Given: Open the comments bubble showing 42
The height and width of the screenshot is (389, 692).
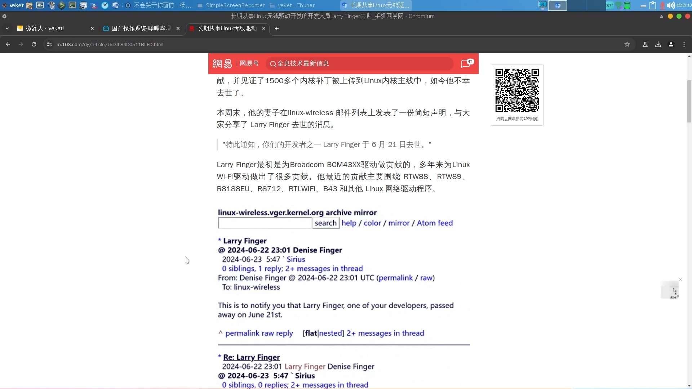Looking at the screenshot, I should [467, 63].
